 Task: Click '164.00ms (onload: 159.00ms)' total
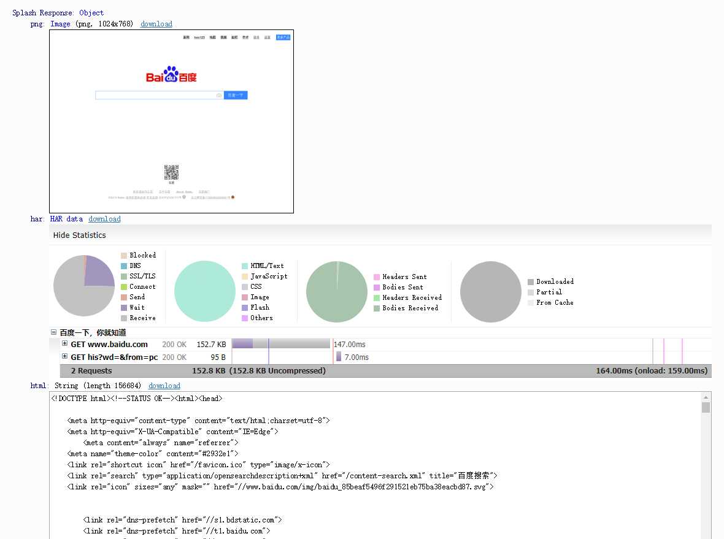652,370
